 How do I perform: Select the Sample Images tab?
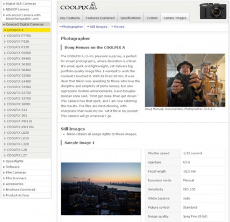[x=175, y=18]
